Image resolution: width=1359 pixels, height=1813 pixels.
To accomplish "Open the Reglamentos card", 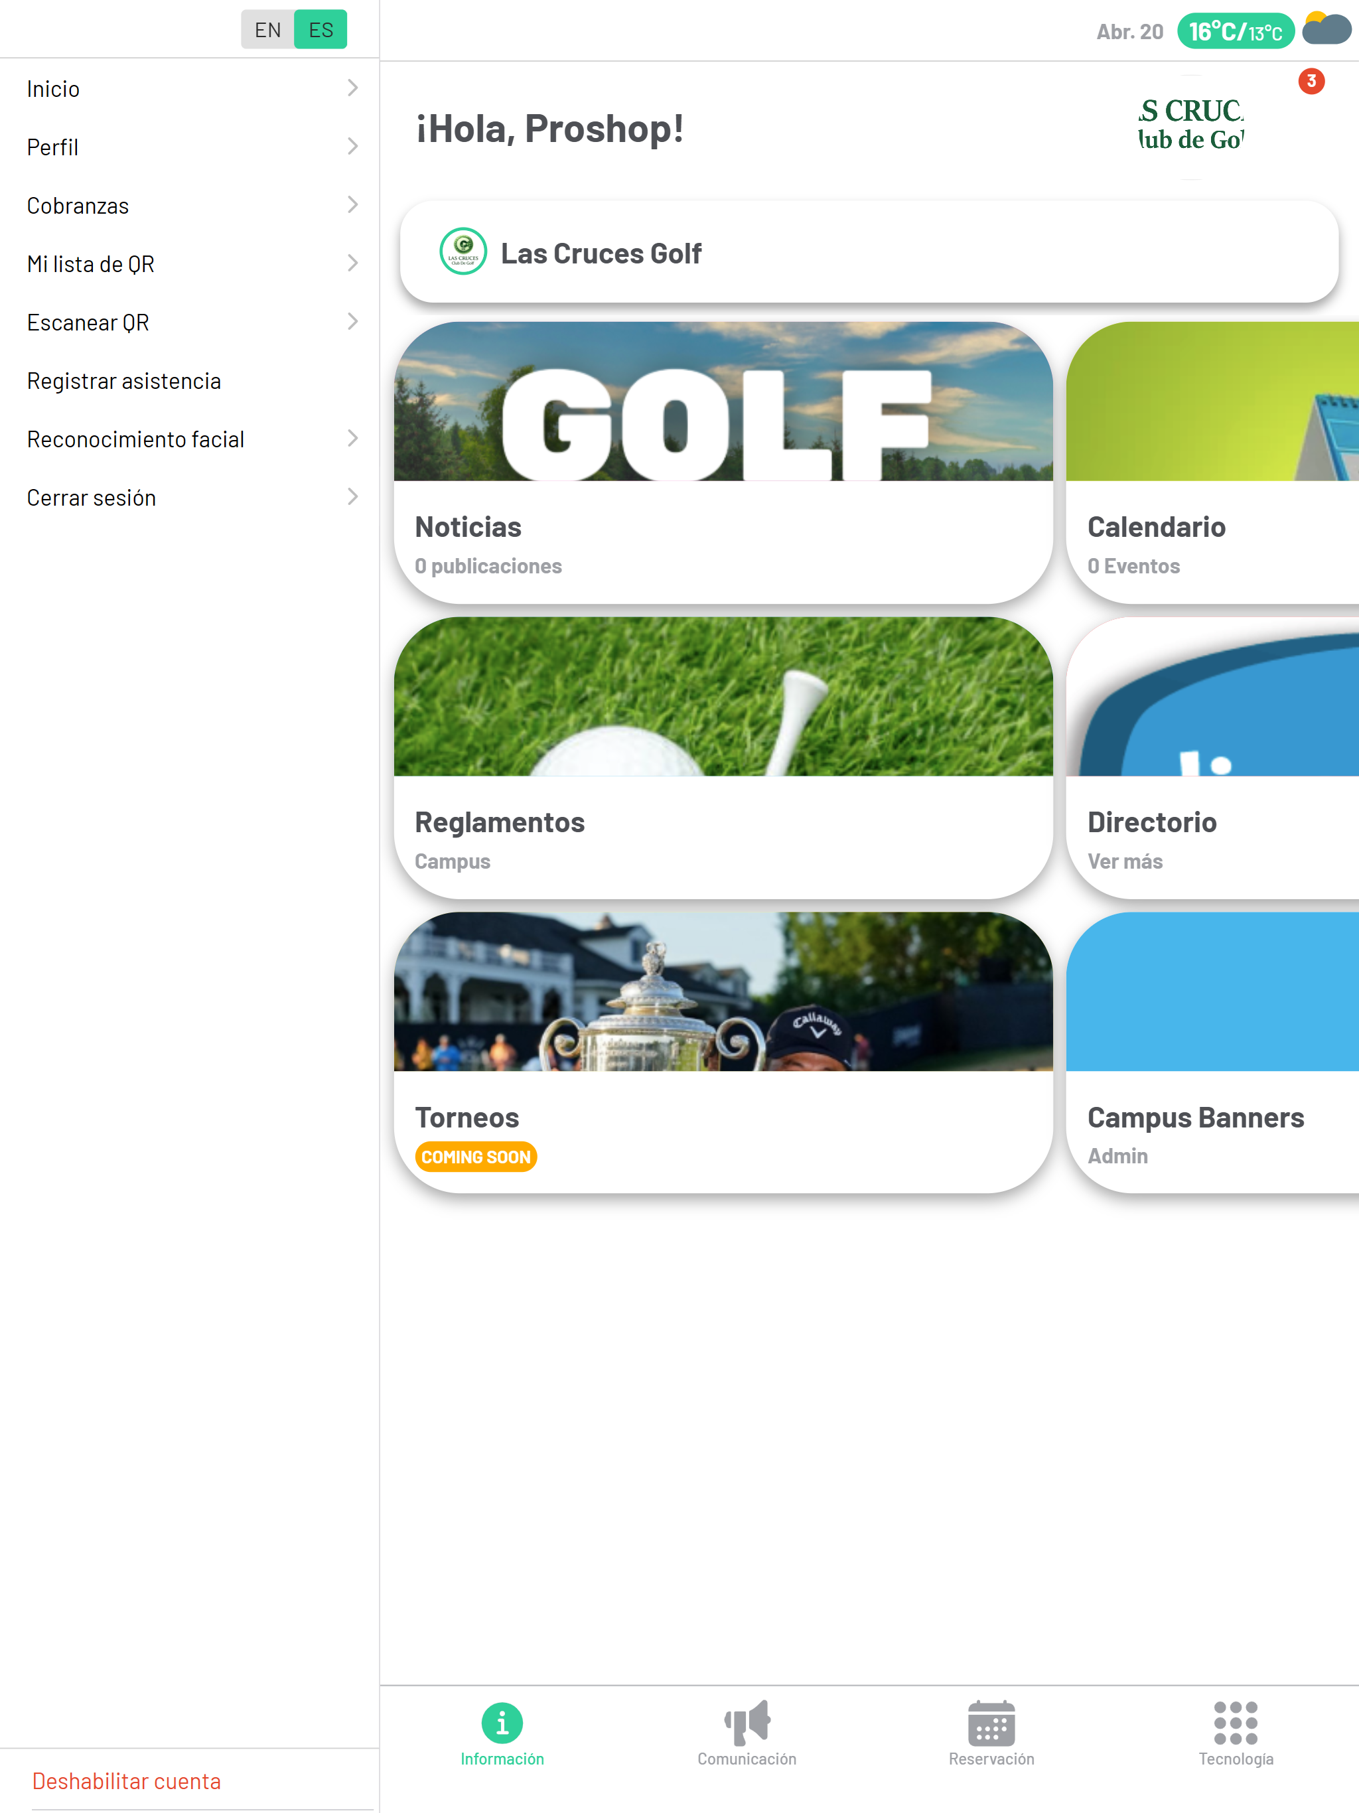I will click(x=723, y=757).
